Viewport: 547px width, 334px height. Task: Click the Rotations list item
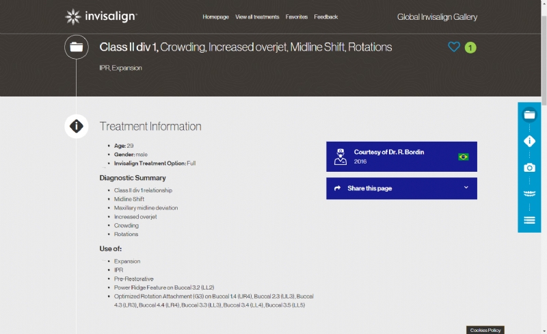pyautogui.click(x=126, y=234)
